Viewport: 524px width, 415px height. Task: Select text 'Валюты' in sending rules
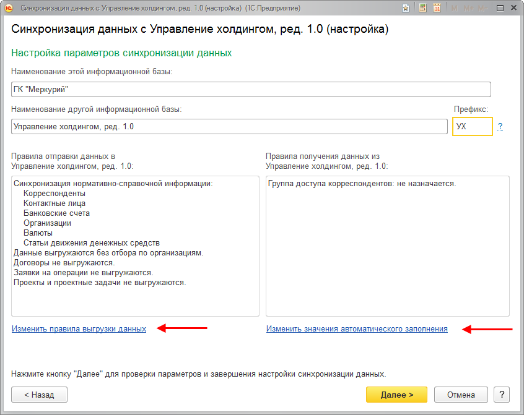pyautogui.click(x=38, y=233)
